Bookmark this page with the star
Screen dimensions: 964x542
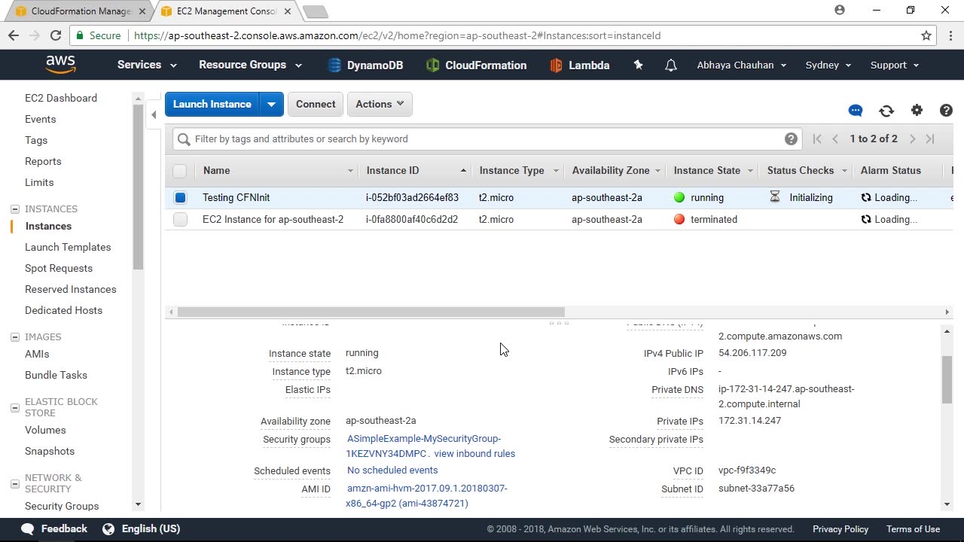tap(926, 35)
